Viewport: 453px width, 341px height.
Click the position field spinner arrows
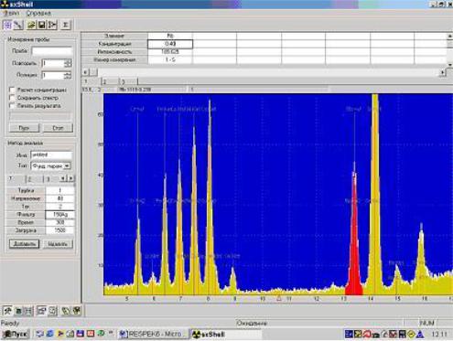tap(68, 75)
